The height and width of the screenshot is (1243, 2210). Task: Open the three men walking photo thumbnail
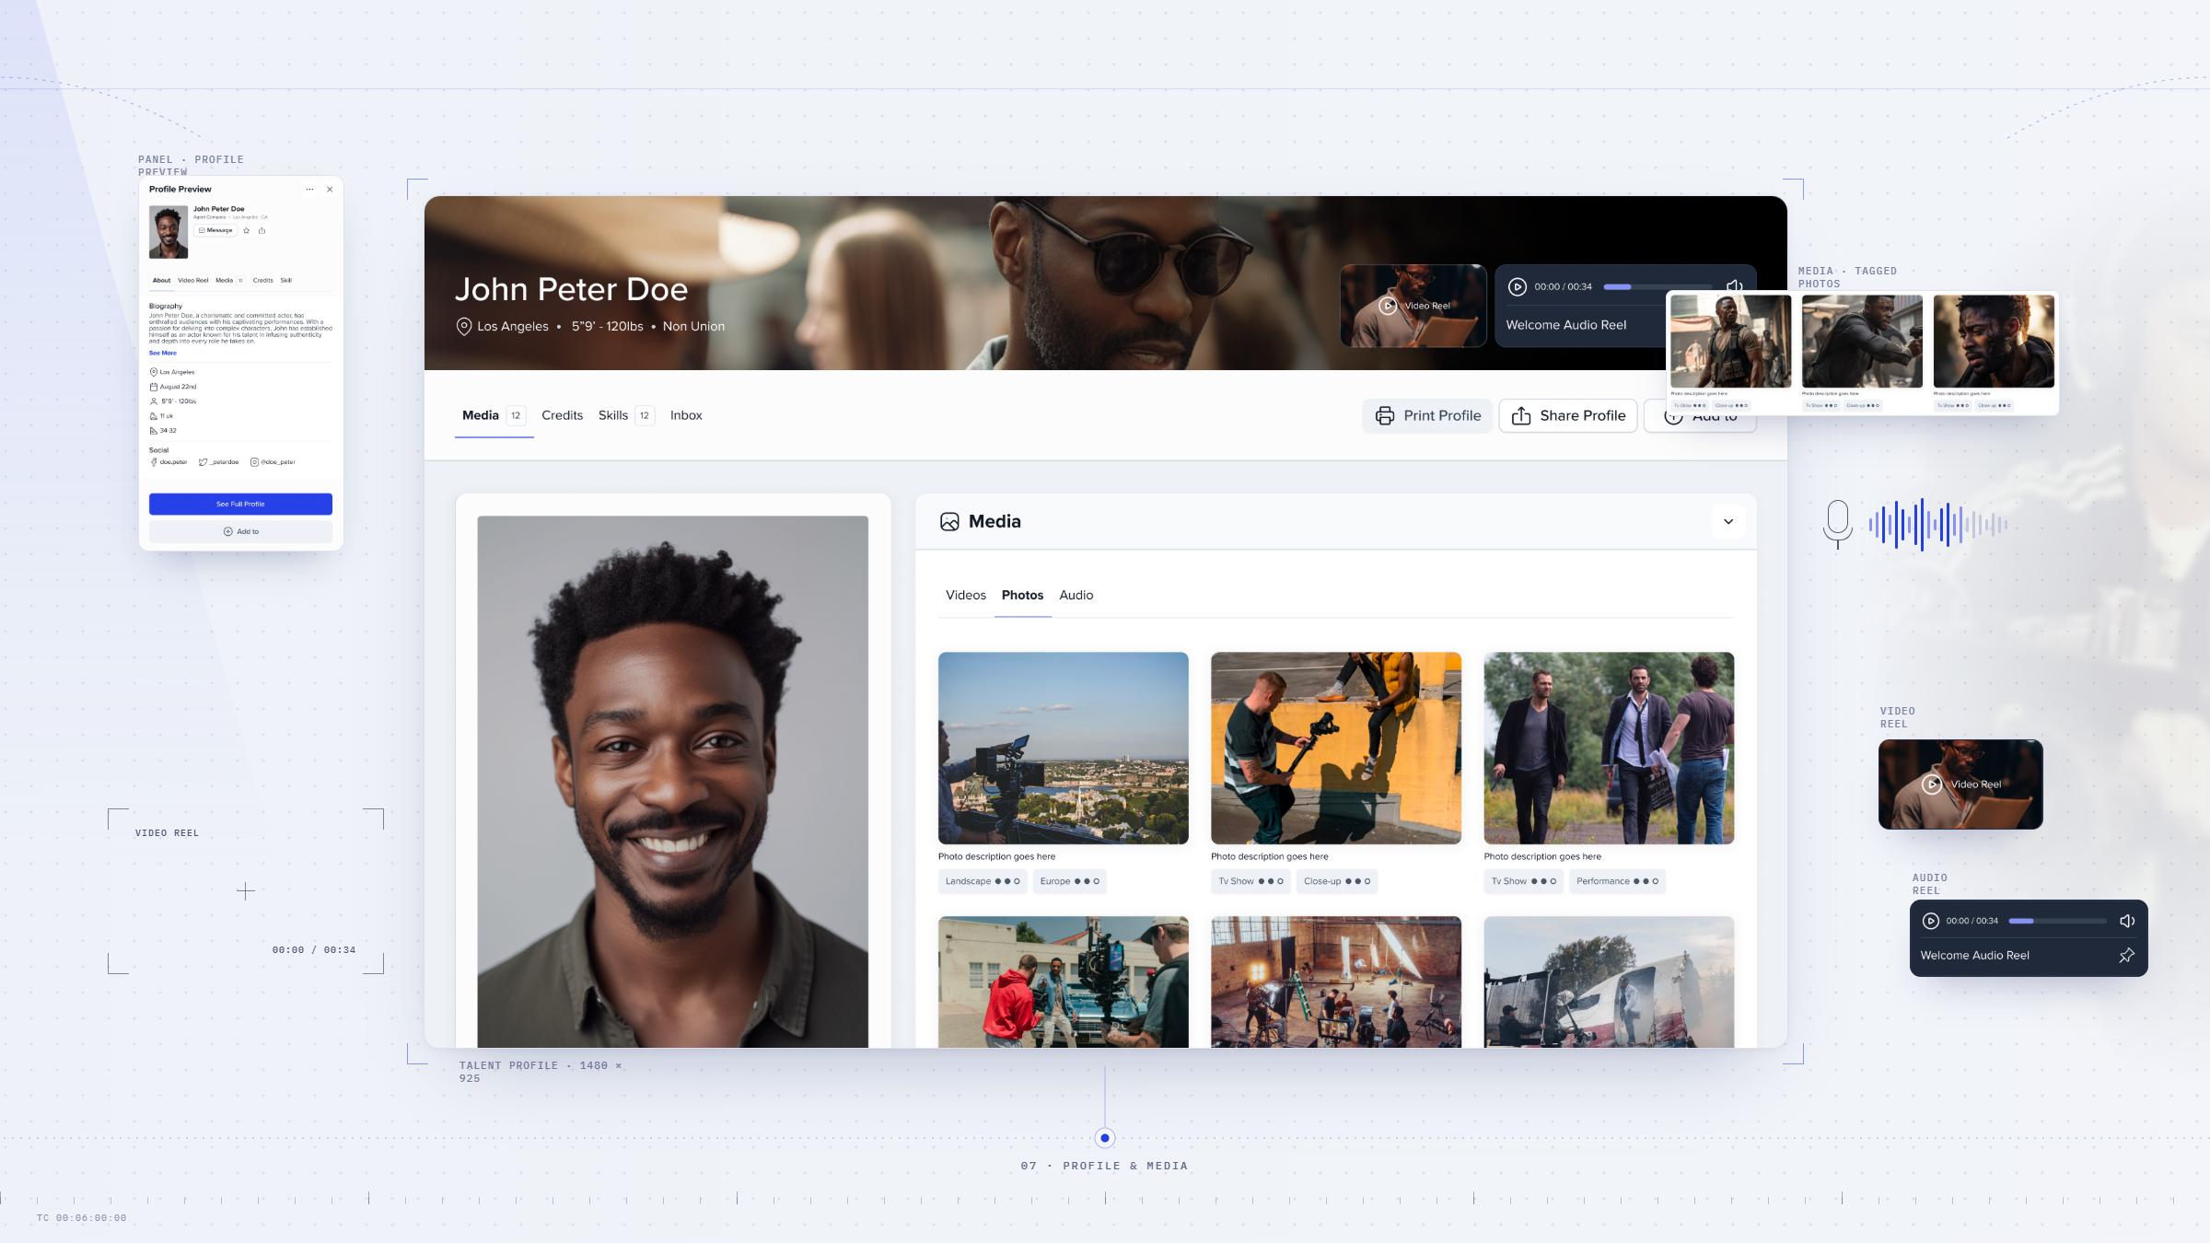tap(1609, 749)
